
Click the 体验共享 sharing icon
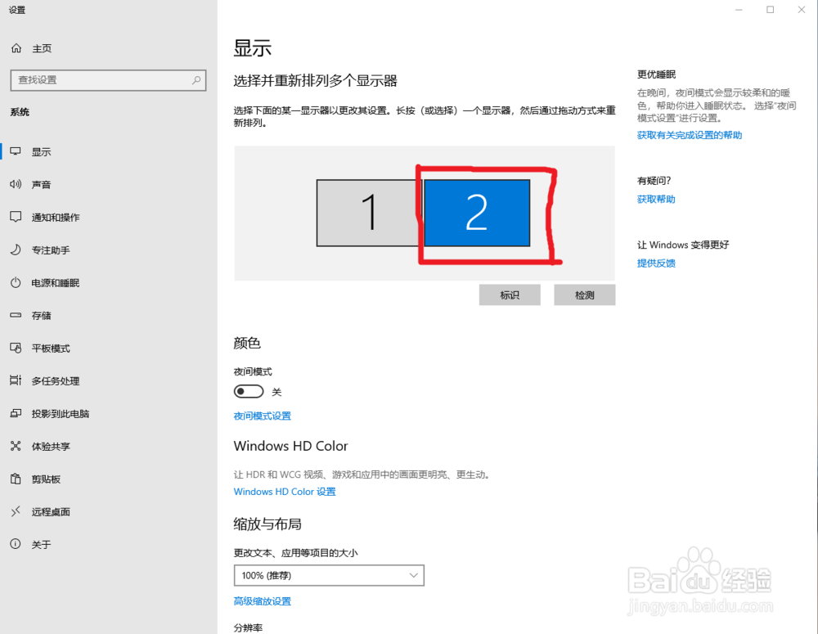click(16, 446)
